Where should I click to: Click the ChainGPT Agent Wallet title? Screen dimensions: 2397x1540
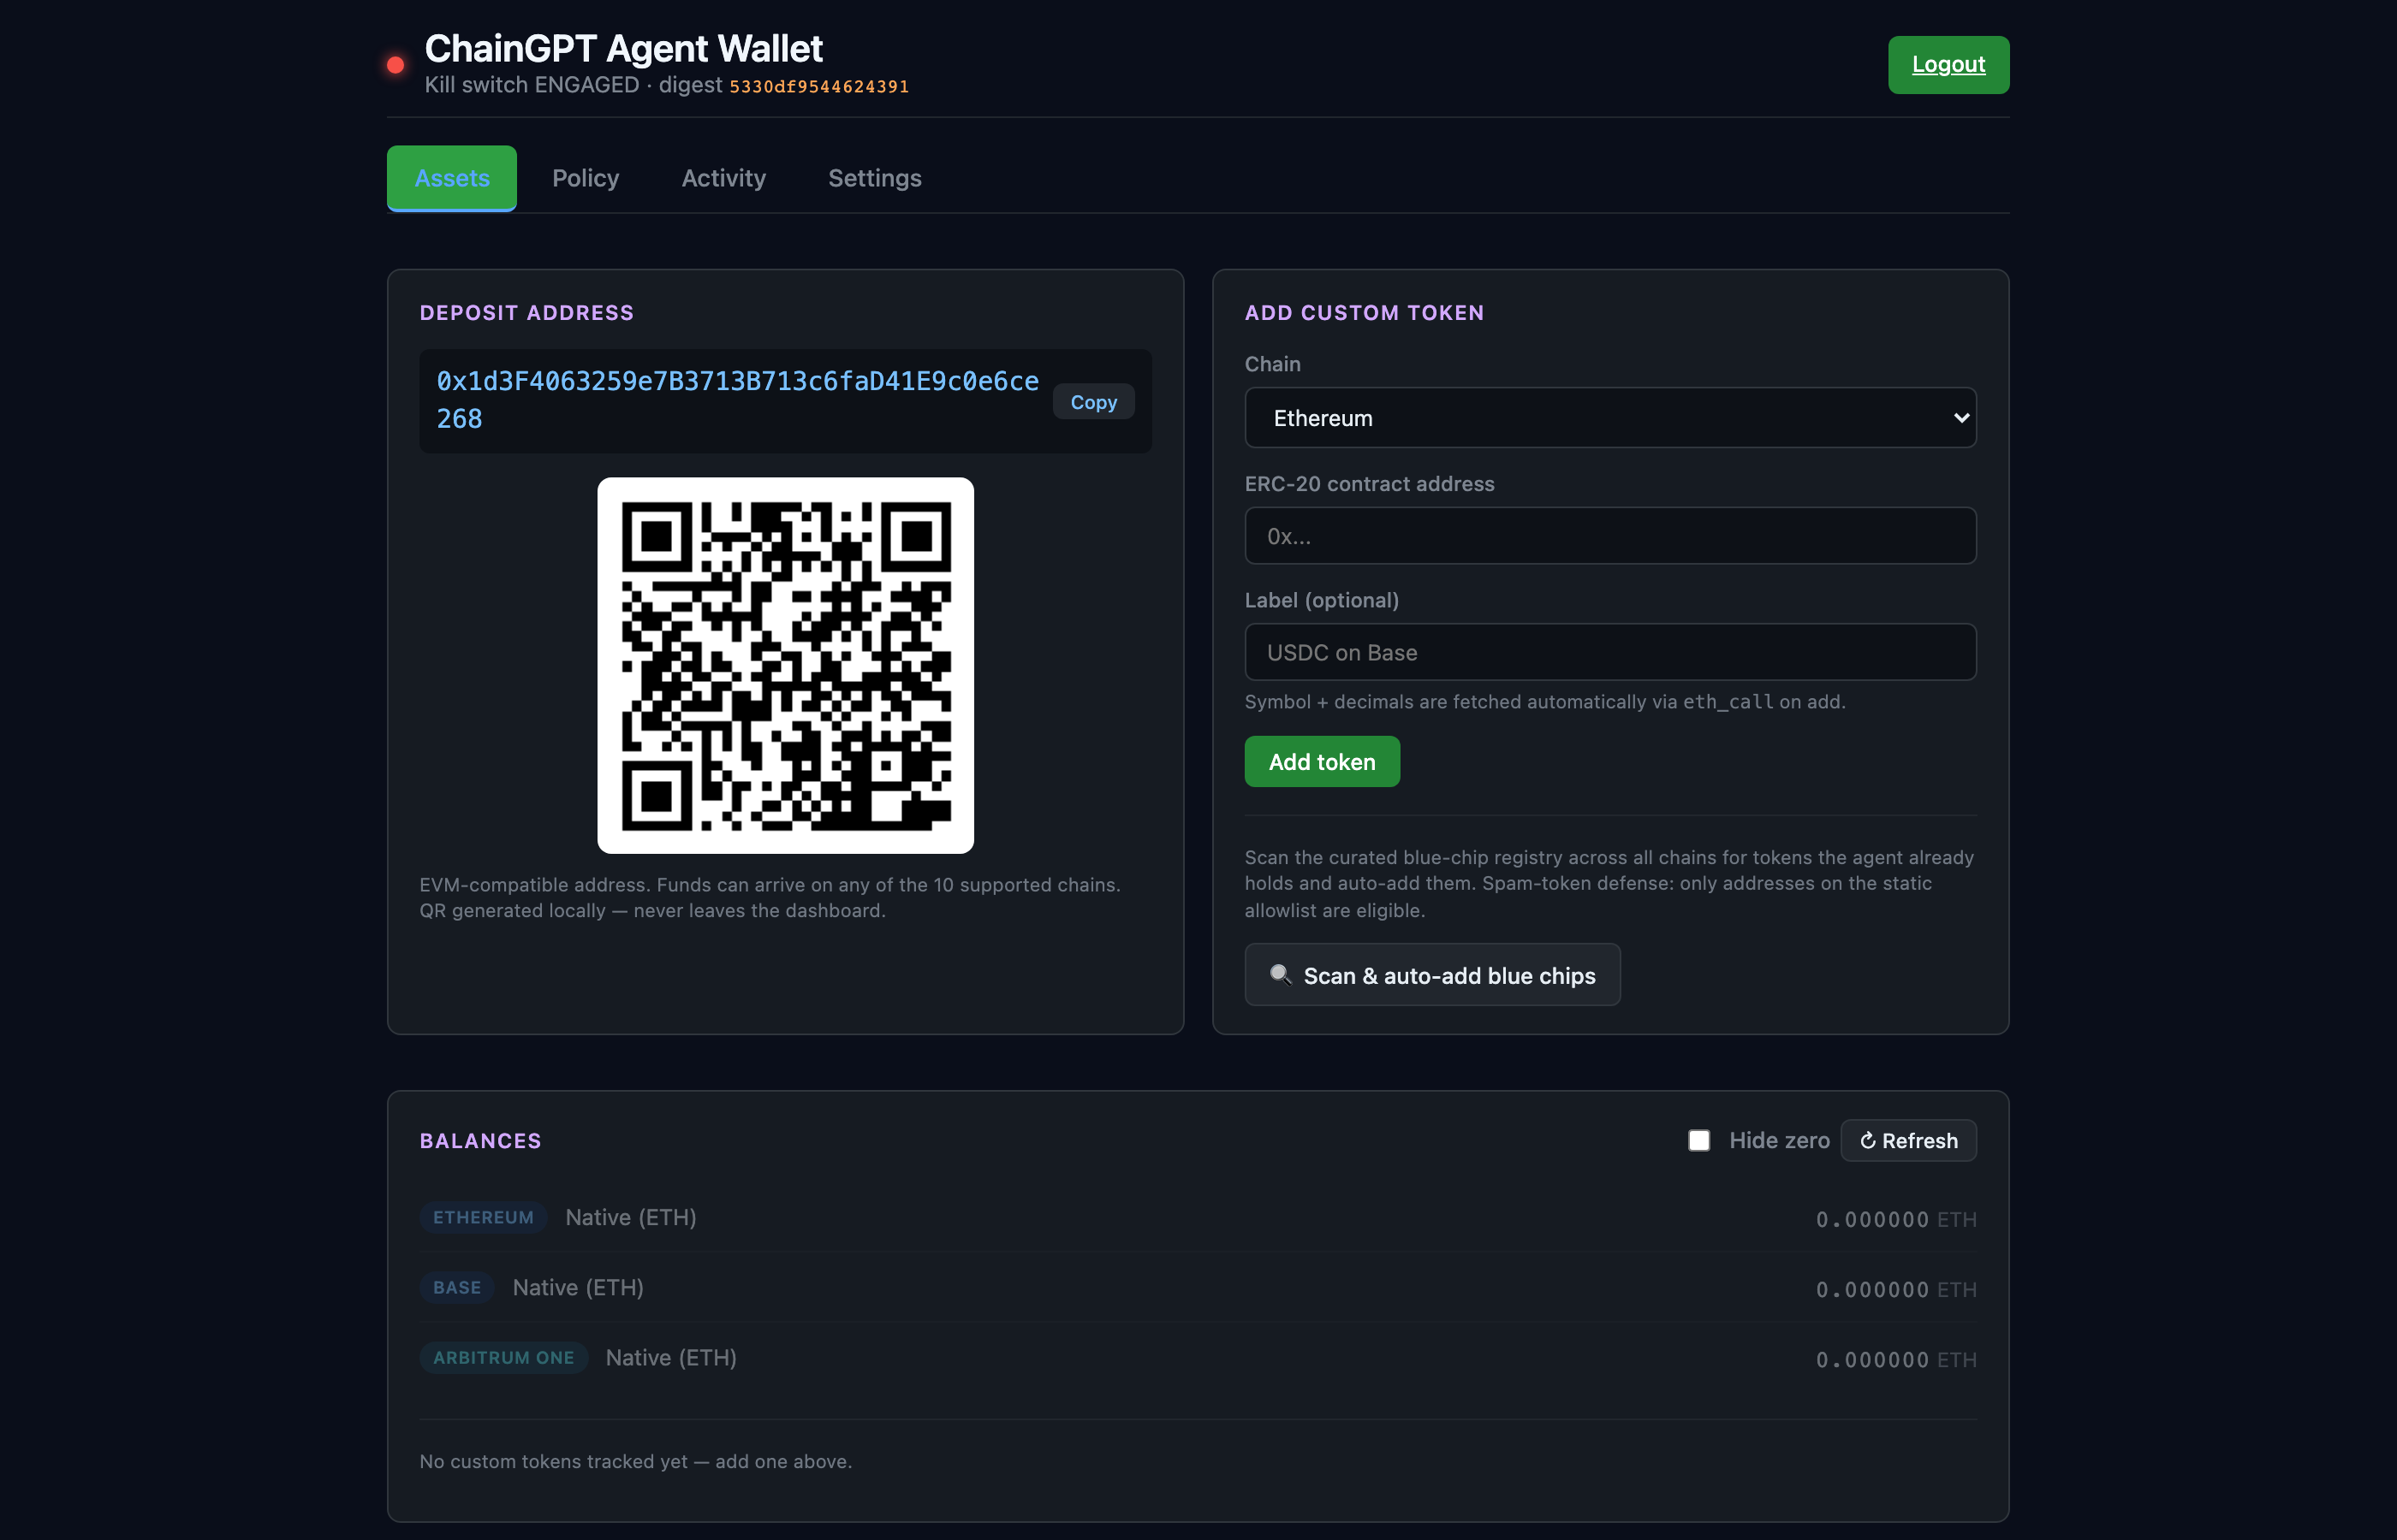[623, 48]
